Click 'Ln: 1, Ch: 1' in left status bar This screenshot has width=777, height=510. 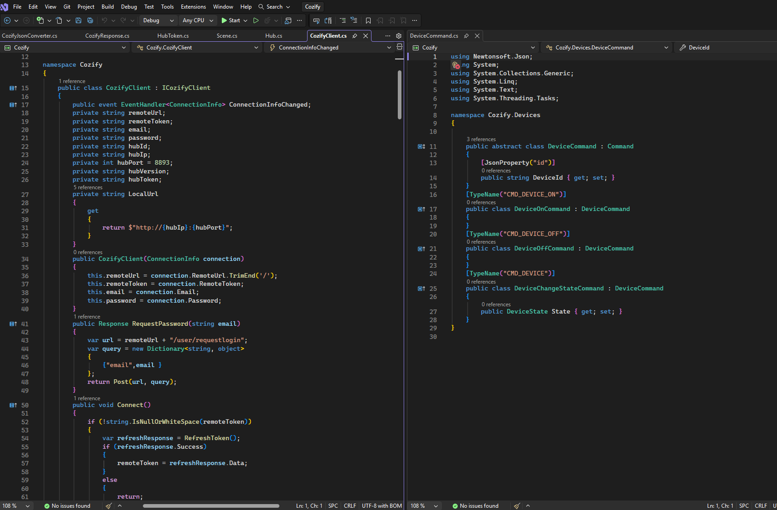[309, 506]
